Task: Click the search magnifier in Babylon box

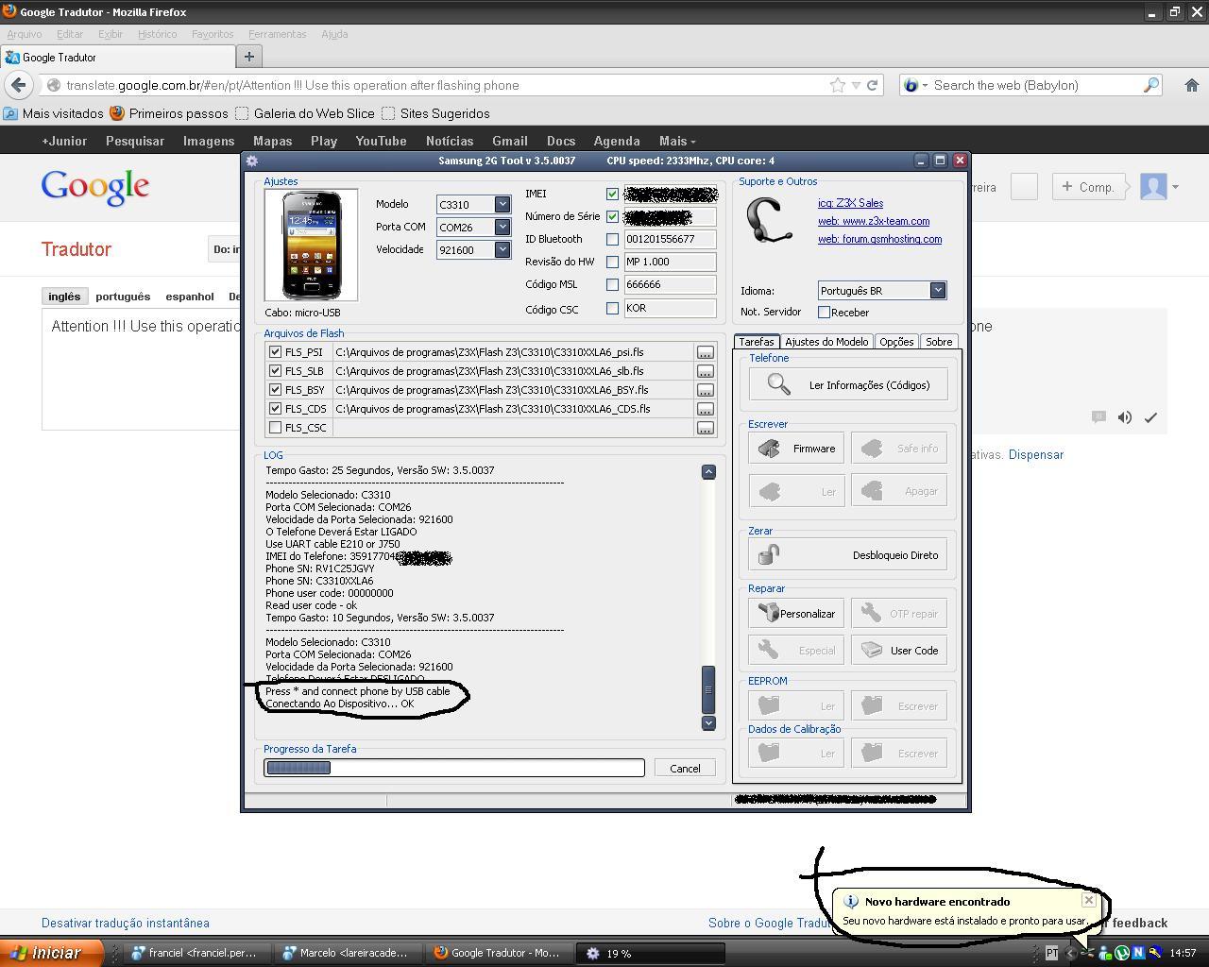Action: [x=1150, y=85]
